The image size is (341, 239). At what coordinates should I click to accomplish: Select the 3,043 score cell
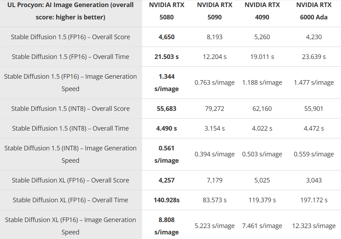coord(314,180)
